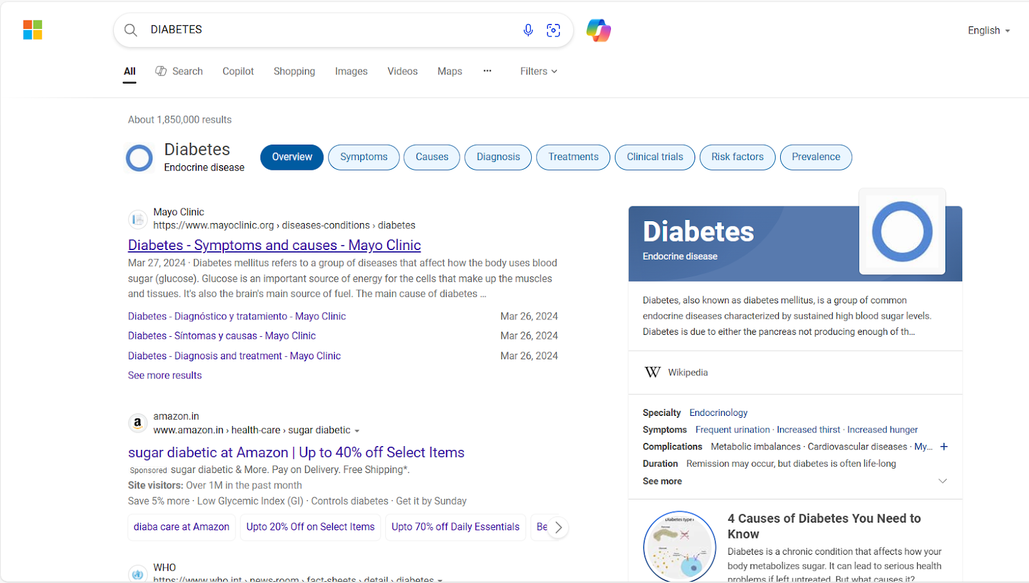This screenshot has width=1029, height=583.
Task: Open 4 Causes of Diabetes thumbnail image
Action: [x=680, y=546]
